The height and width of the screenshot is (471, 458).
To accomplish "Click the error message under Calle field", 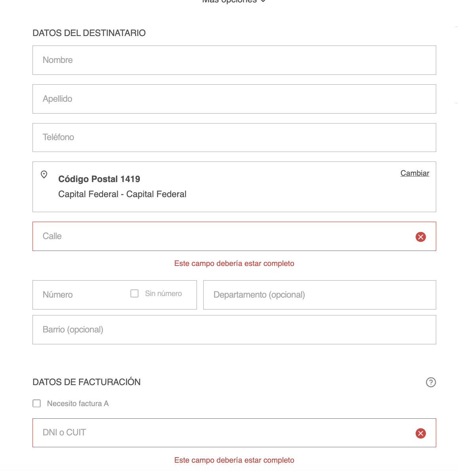I will (x=234, y=264).
